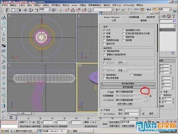Uncheck the 大气 atmospherics checkbox

[x=104, y=30]
